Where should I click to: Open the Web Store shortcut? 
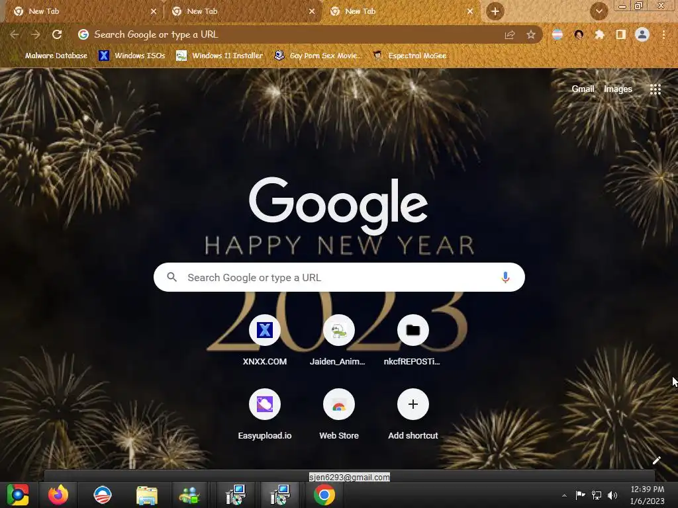[x=338, y=415]
